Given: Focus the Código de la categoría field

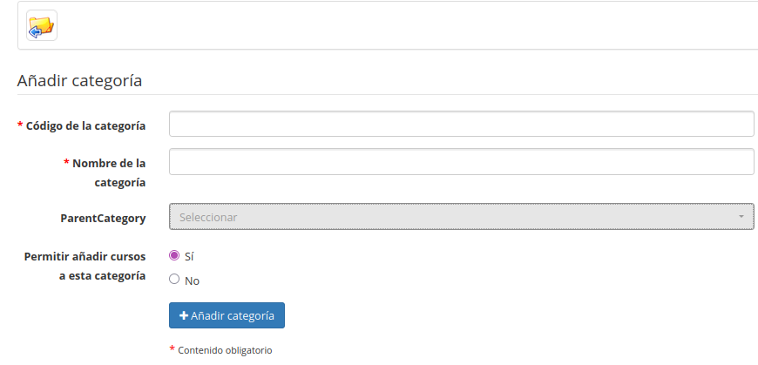Looking at the screenshot, I should coord(461,125).
